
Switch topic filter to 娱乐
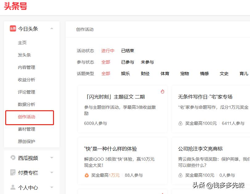pos(125,74)
